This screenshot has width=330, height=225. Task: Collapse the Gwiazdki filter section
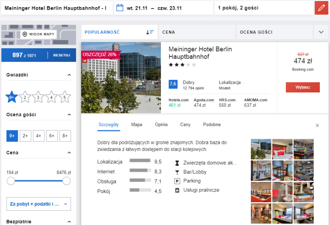coord(69,75)
